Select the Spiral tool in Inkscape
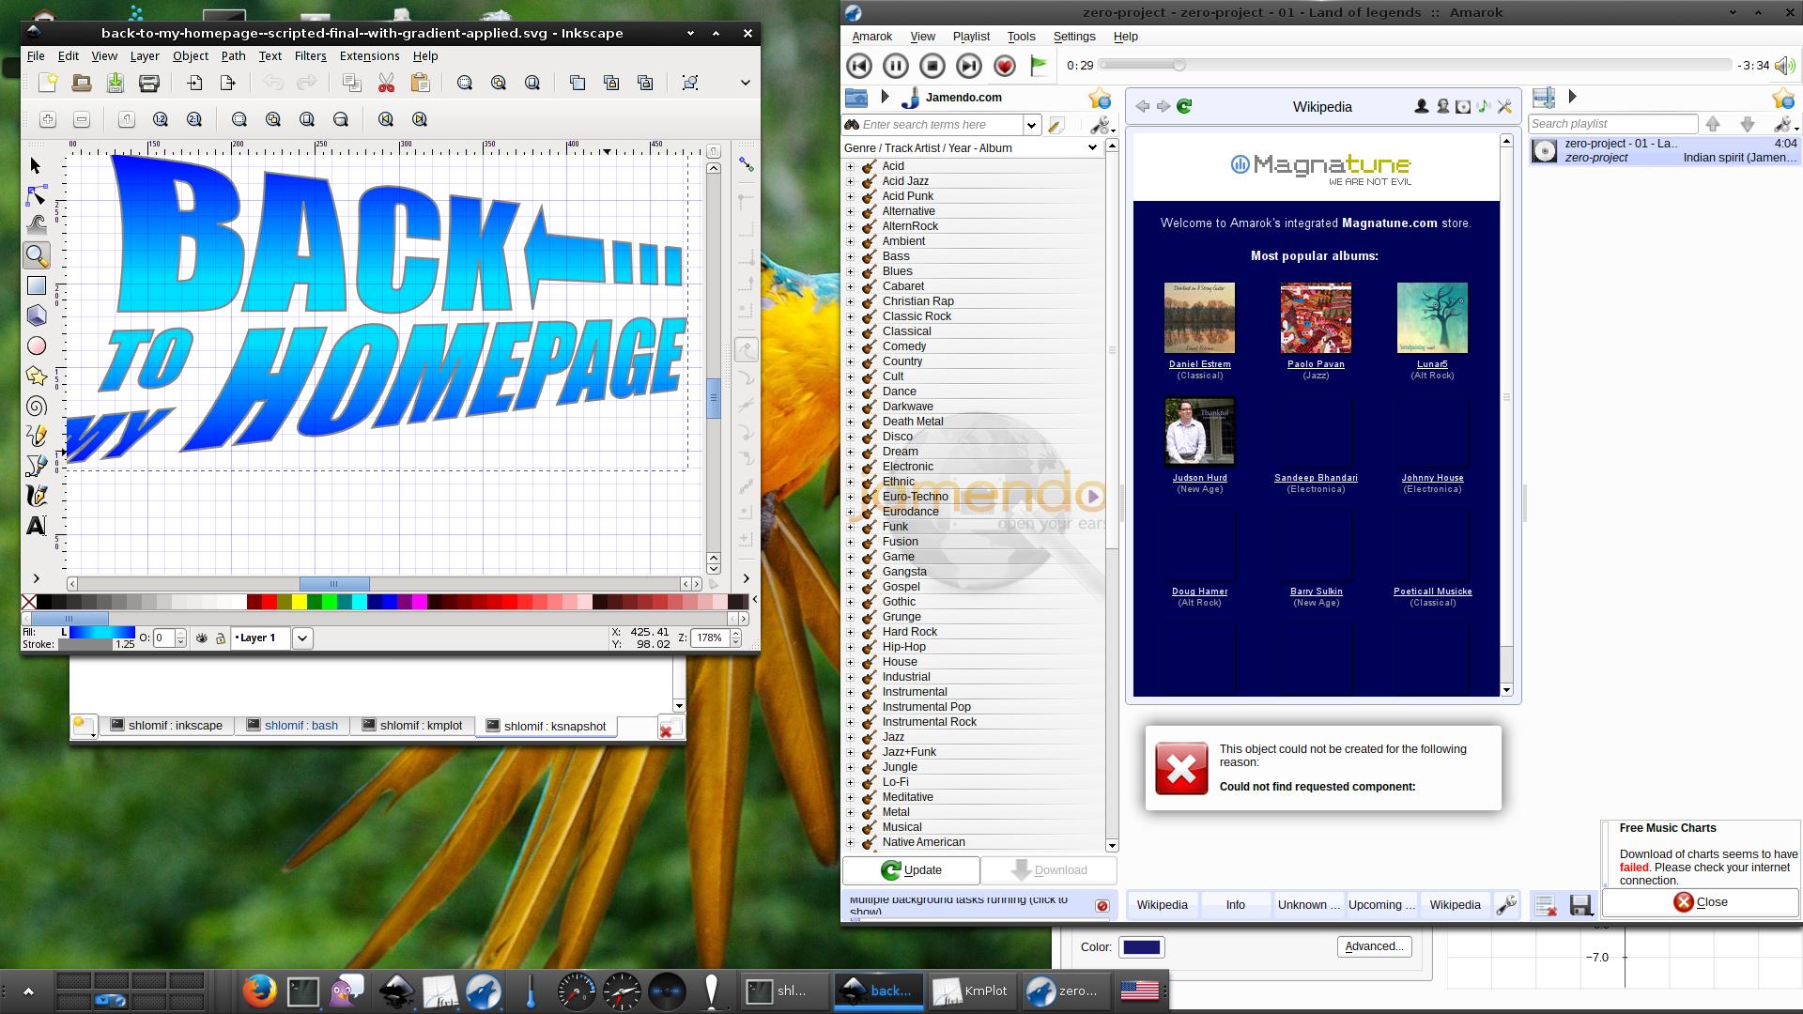This screenshot has height=1014, width=1803. tap(36, 406)
